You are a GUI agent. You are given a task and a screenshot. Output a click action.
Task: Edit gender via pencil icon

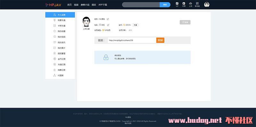(108, 25)
